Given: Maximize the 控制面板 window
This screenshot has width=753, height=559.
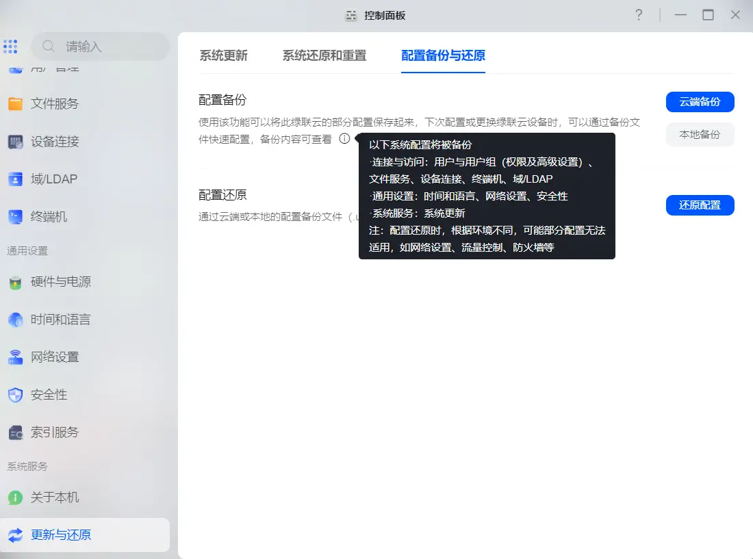Looking at the screenshot, I should (708, 15).
